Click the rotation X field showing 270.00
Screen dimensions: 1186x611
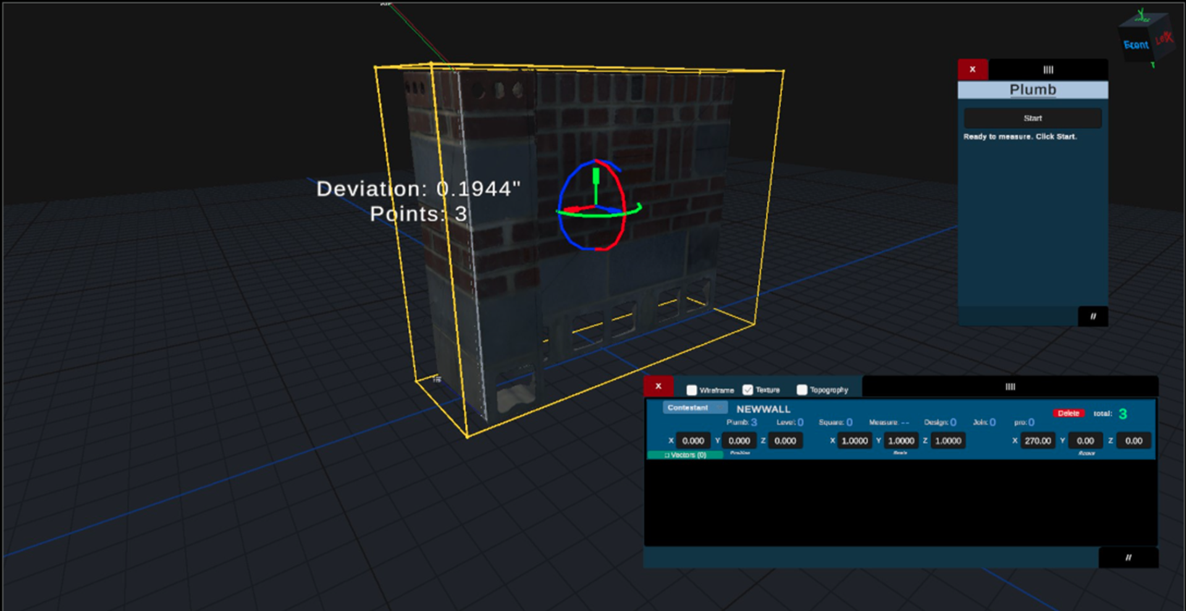pos(1037,441)
